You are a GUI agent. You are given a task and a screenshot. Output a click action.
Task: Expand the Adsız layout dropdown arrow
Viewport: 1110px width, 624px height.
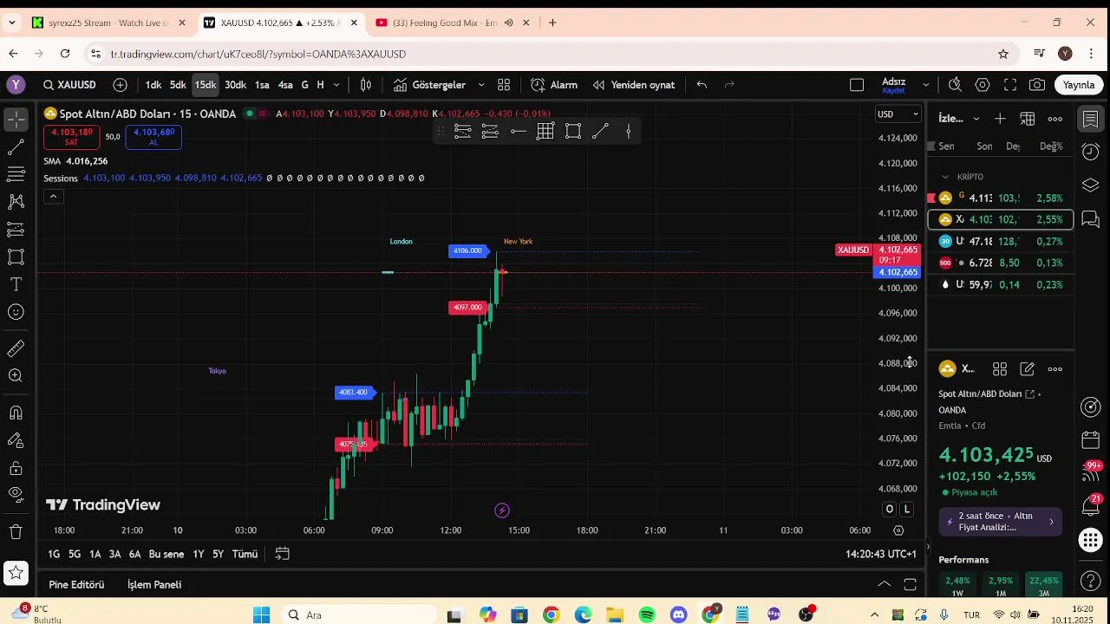click(925, 85)
